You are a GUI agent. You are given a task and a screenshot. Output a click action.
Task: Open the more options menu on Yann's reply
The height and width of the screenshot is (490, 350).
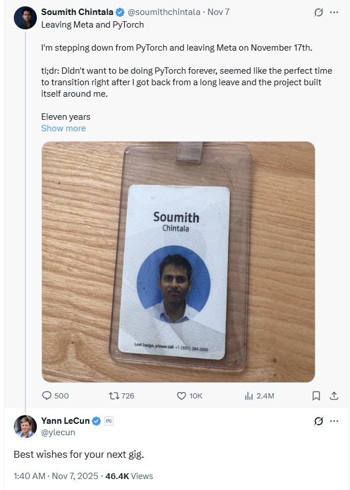333,421
